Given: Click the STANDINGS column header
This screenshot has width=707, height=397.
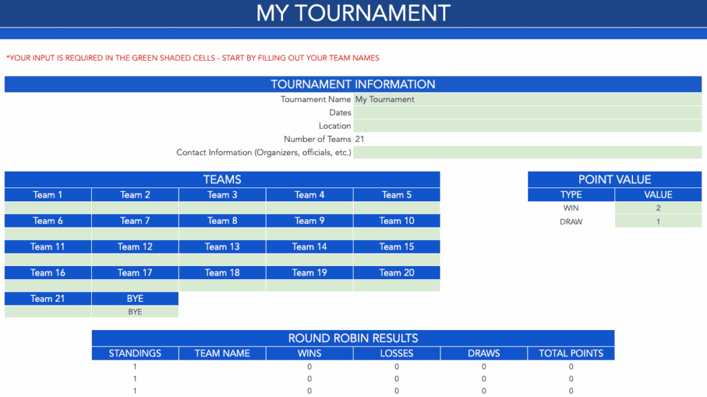Looking at the screenshot, I should [x=135, y=353].
